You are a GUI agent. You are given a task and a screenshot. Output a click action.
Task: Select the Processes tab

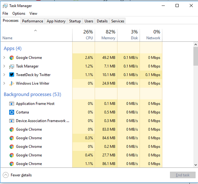[x=11, y=21]
